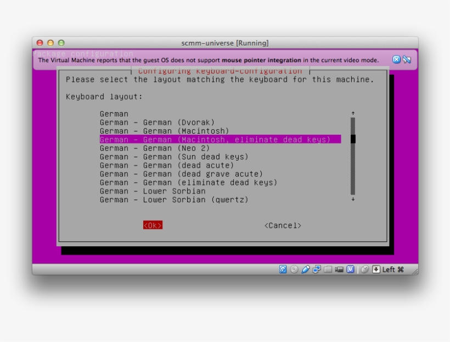
Task: Select the plain German layout
Action: 114,114
